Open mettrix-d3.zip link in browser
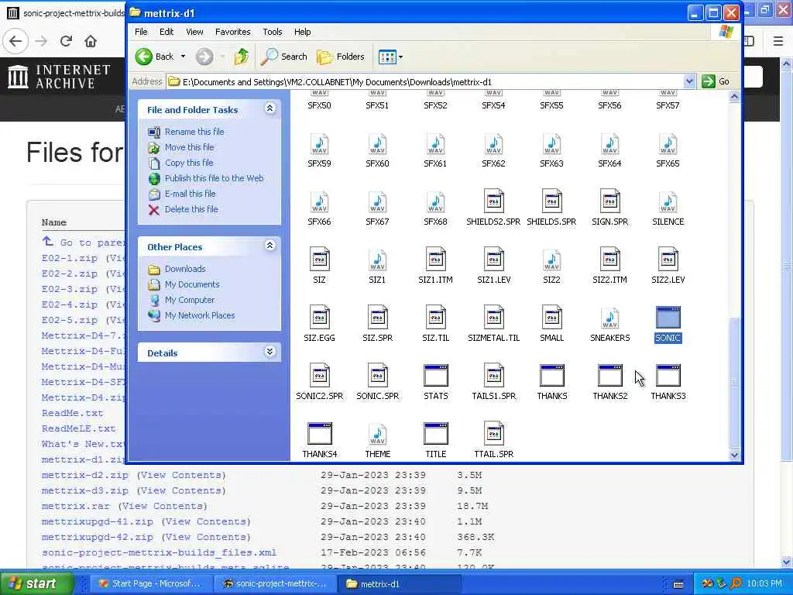 85,490
